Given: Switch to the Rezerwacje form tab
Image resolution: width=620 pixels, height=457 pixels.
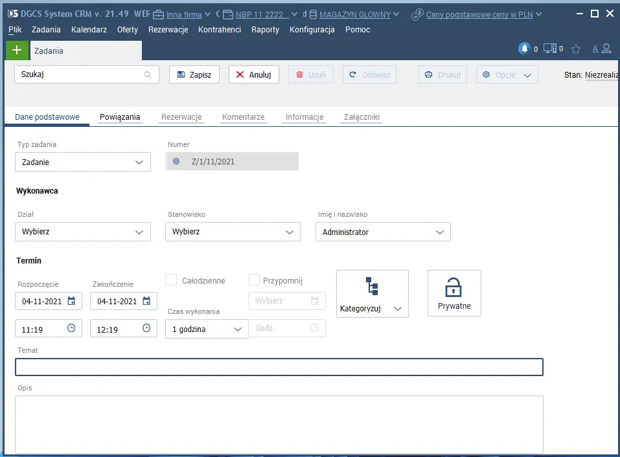Looking at the screenshot, I should pyautogui.click(x=181, y=117).
